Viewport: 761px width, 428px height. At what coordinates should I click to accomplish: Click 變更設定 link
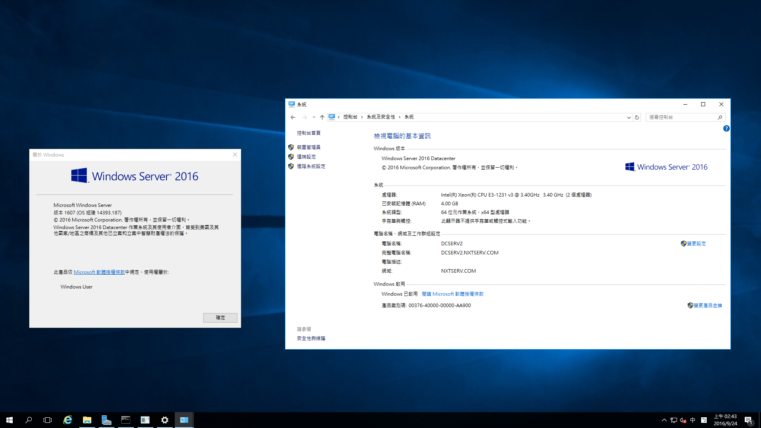696,244
